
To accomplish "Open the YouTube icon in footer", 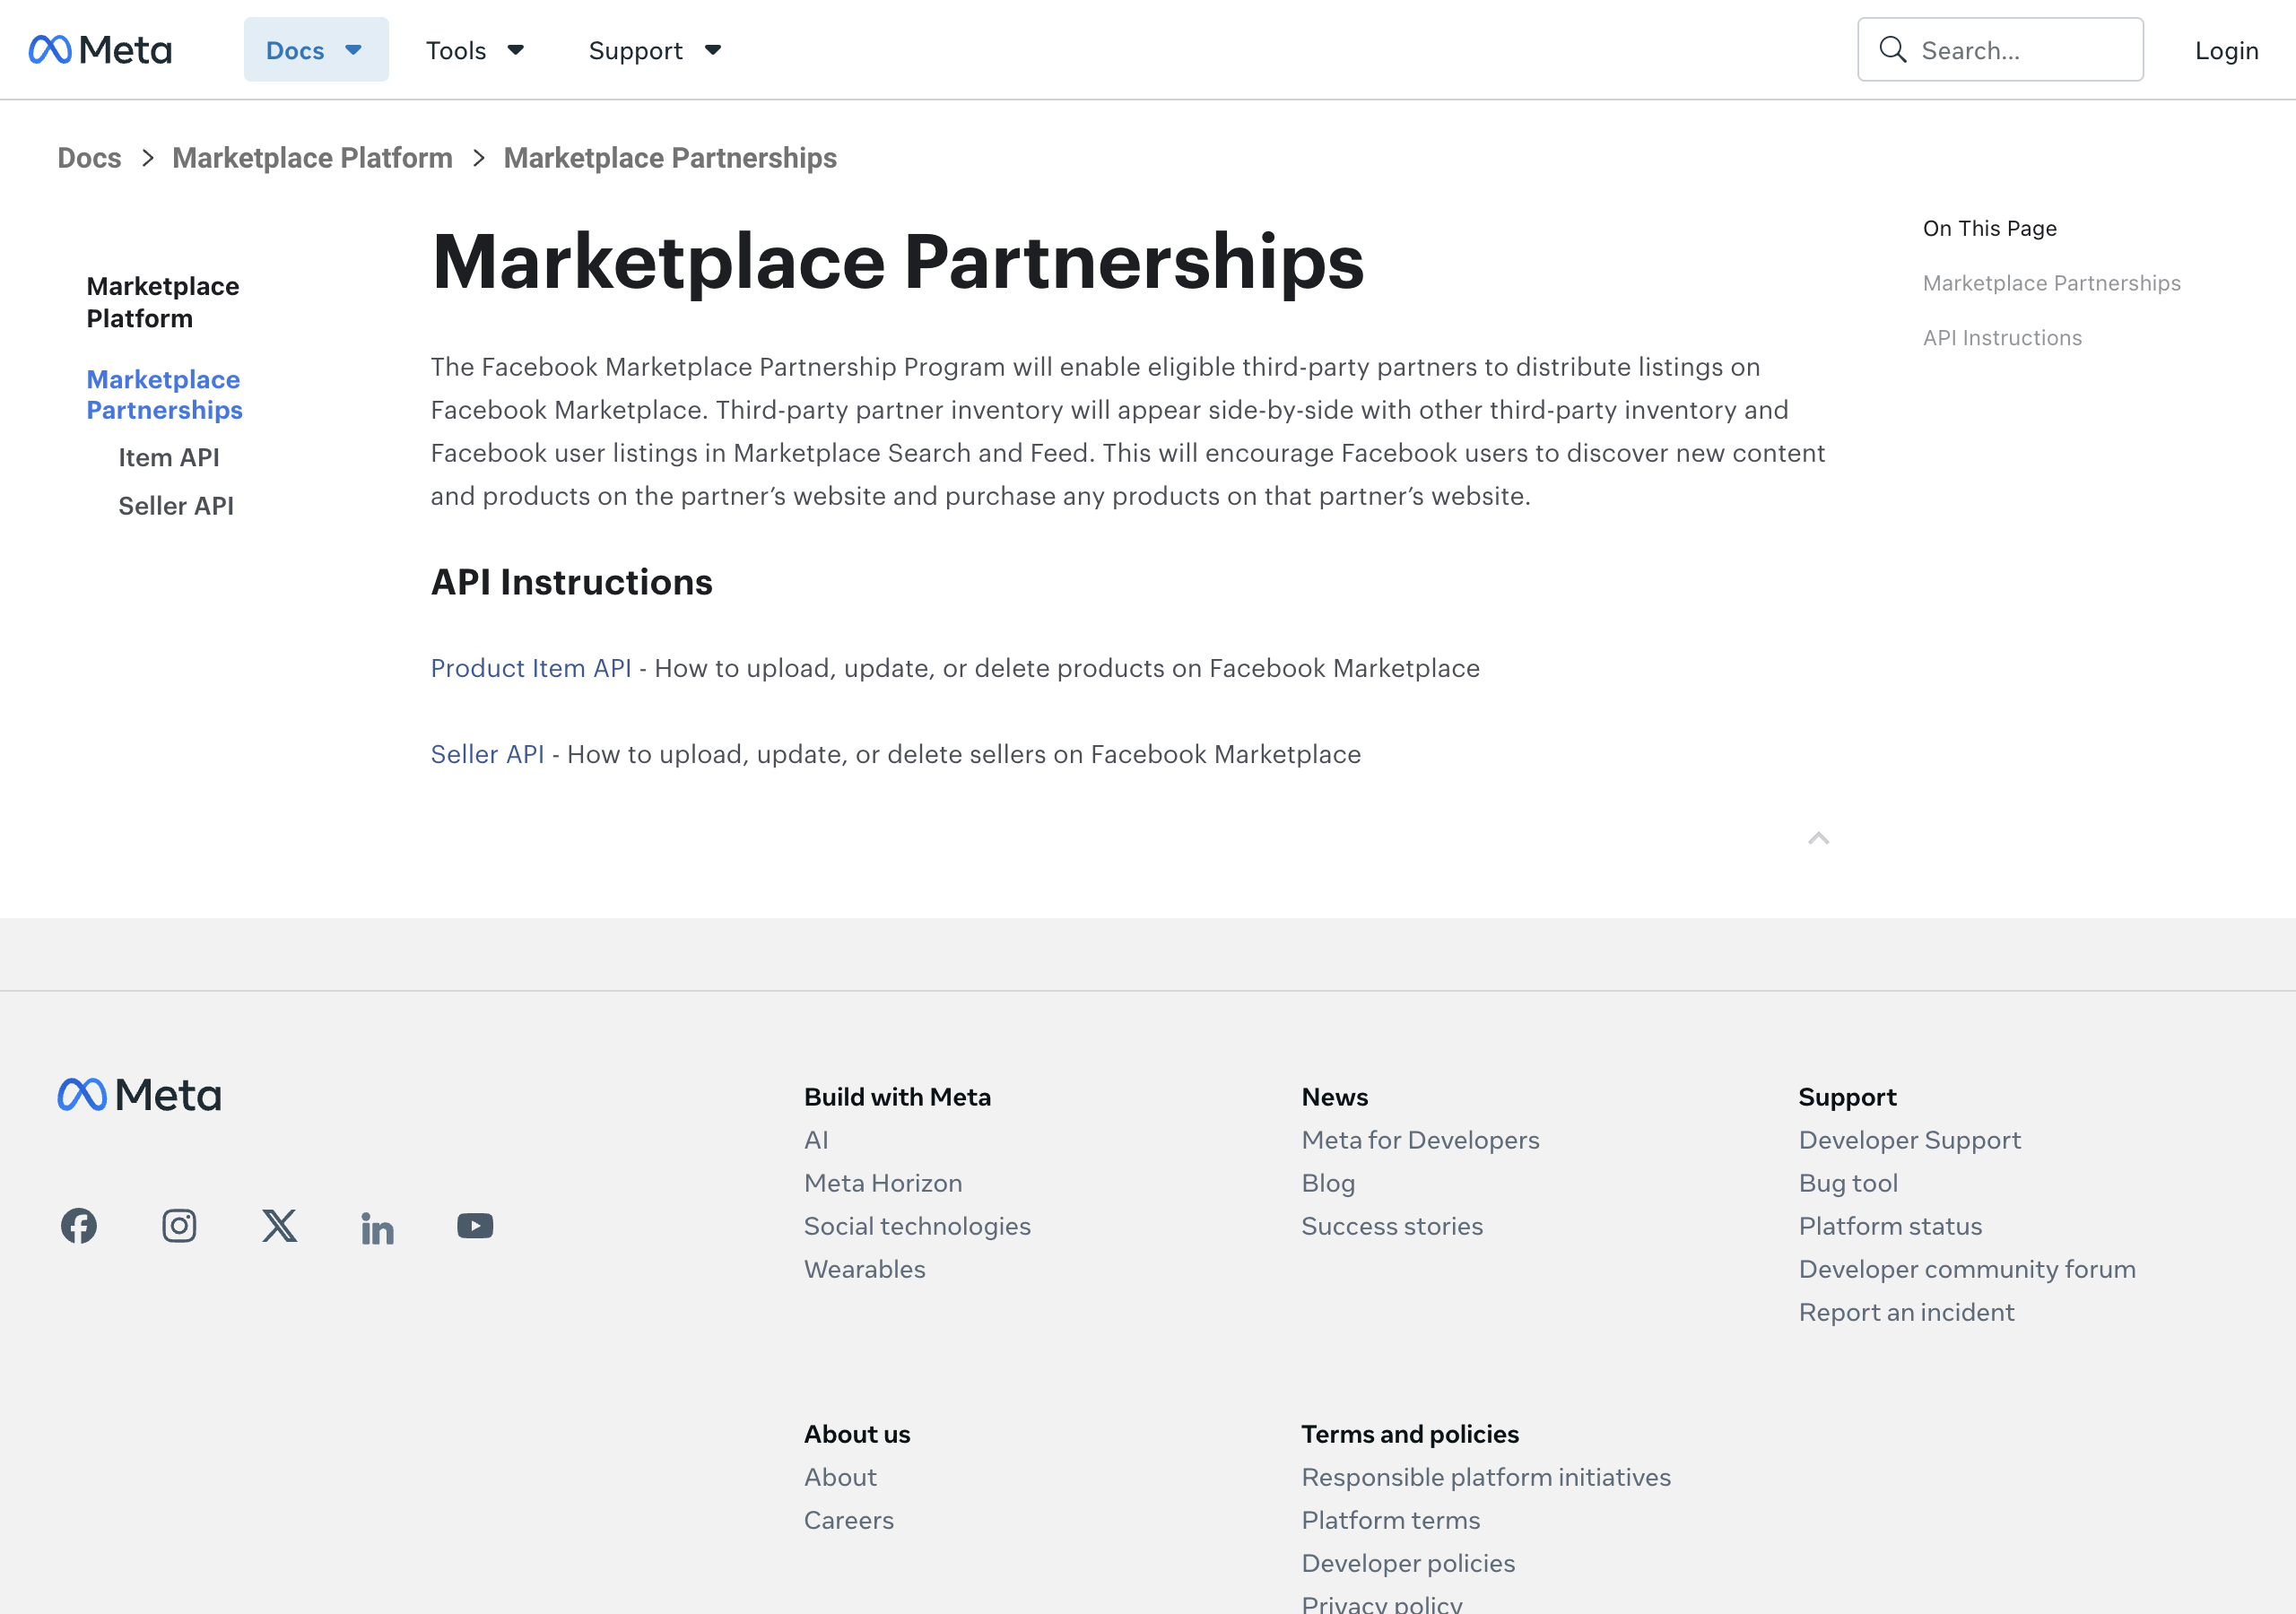I will tap(475, 1226).
